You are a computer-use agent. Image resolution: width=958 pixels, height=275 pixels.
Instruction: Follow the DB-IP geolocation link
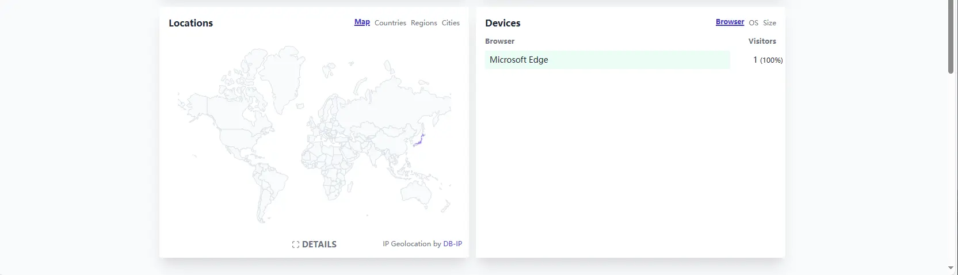(x=452, y=244)
